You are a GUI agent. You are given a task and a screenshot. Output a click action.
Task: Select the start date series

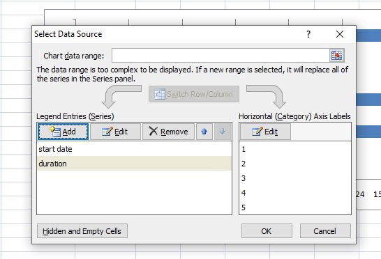(134, 149)
